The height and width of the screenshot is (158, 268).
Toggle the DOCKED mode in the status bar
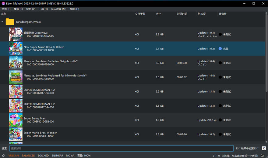point(43,156)
